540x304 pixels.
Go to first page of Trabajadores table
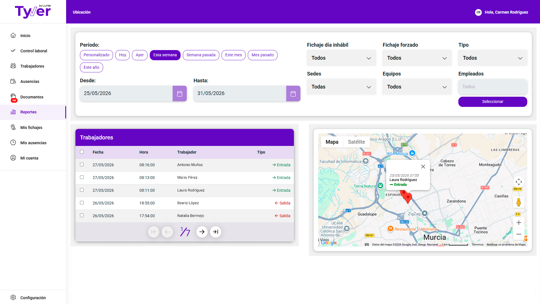[x=153, y=232]
